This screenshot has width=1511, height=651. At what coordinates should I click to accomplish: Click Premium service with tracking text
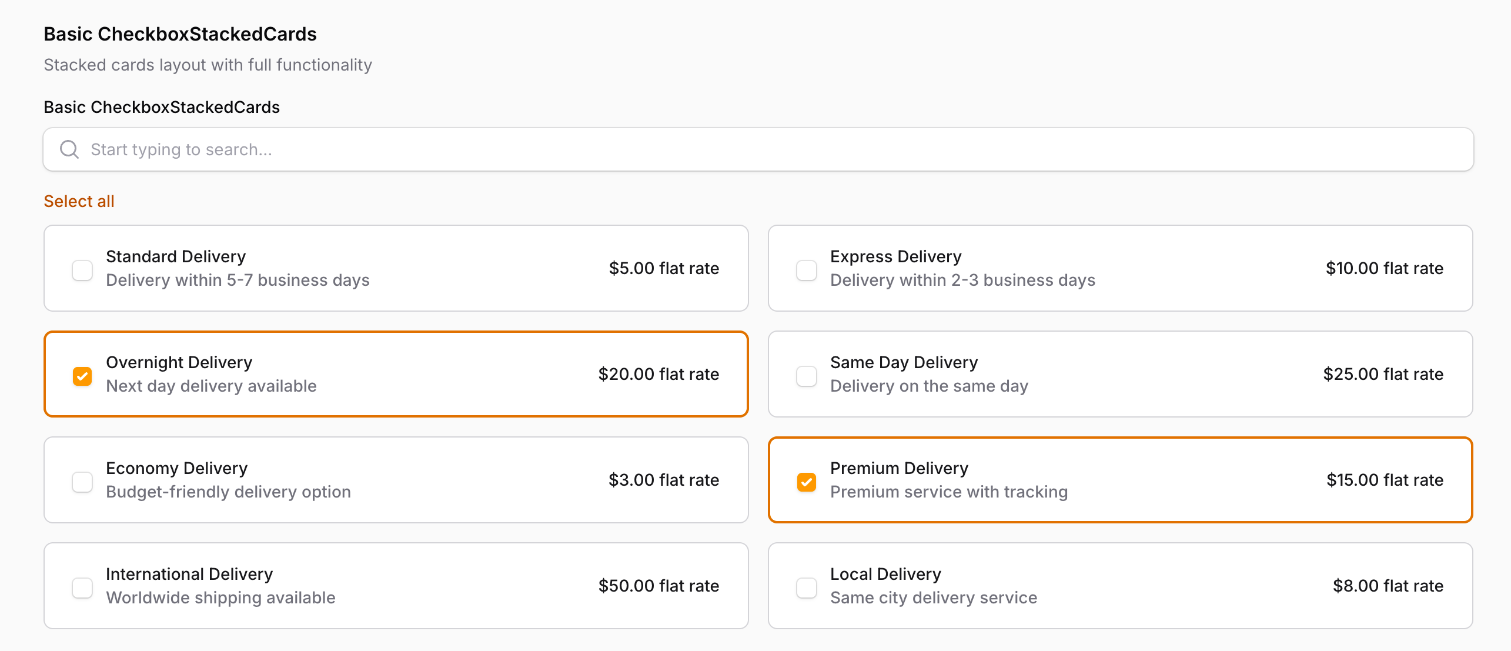[x=948, y=492]
